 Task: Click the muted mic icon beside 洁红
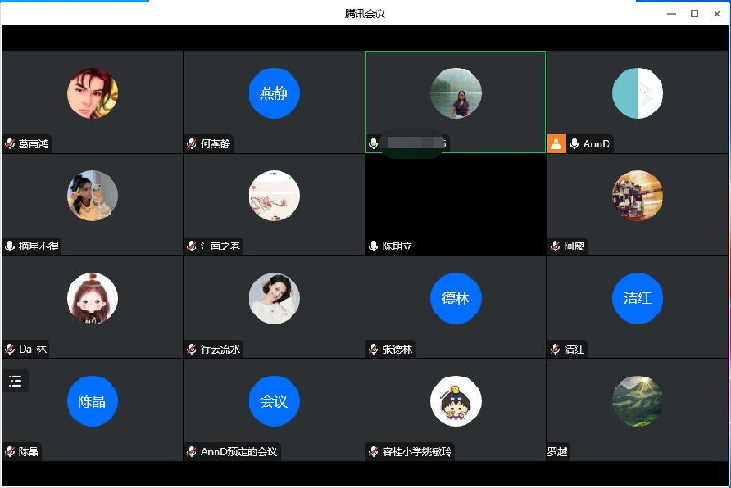coord(556,349)
